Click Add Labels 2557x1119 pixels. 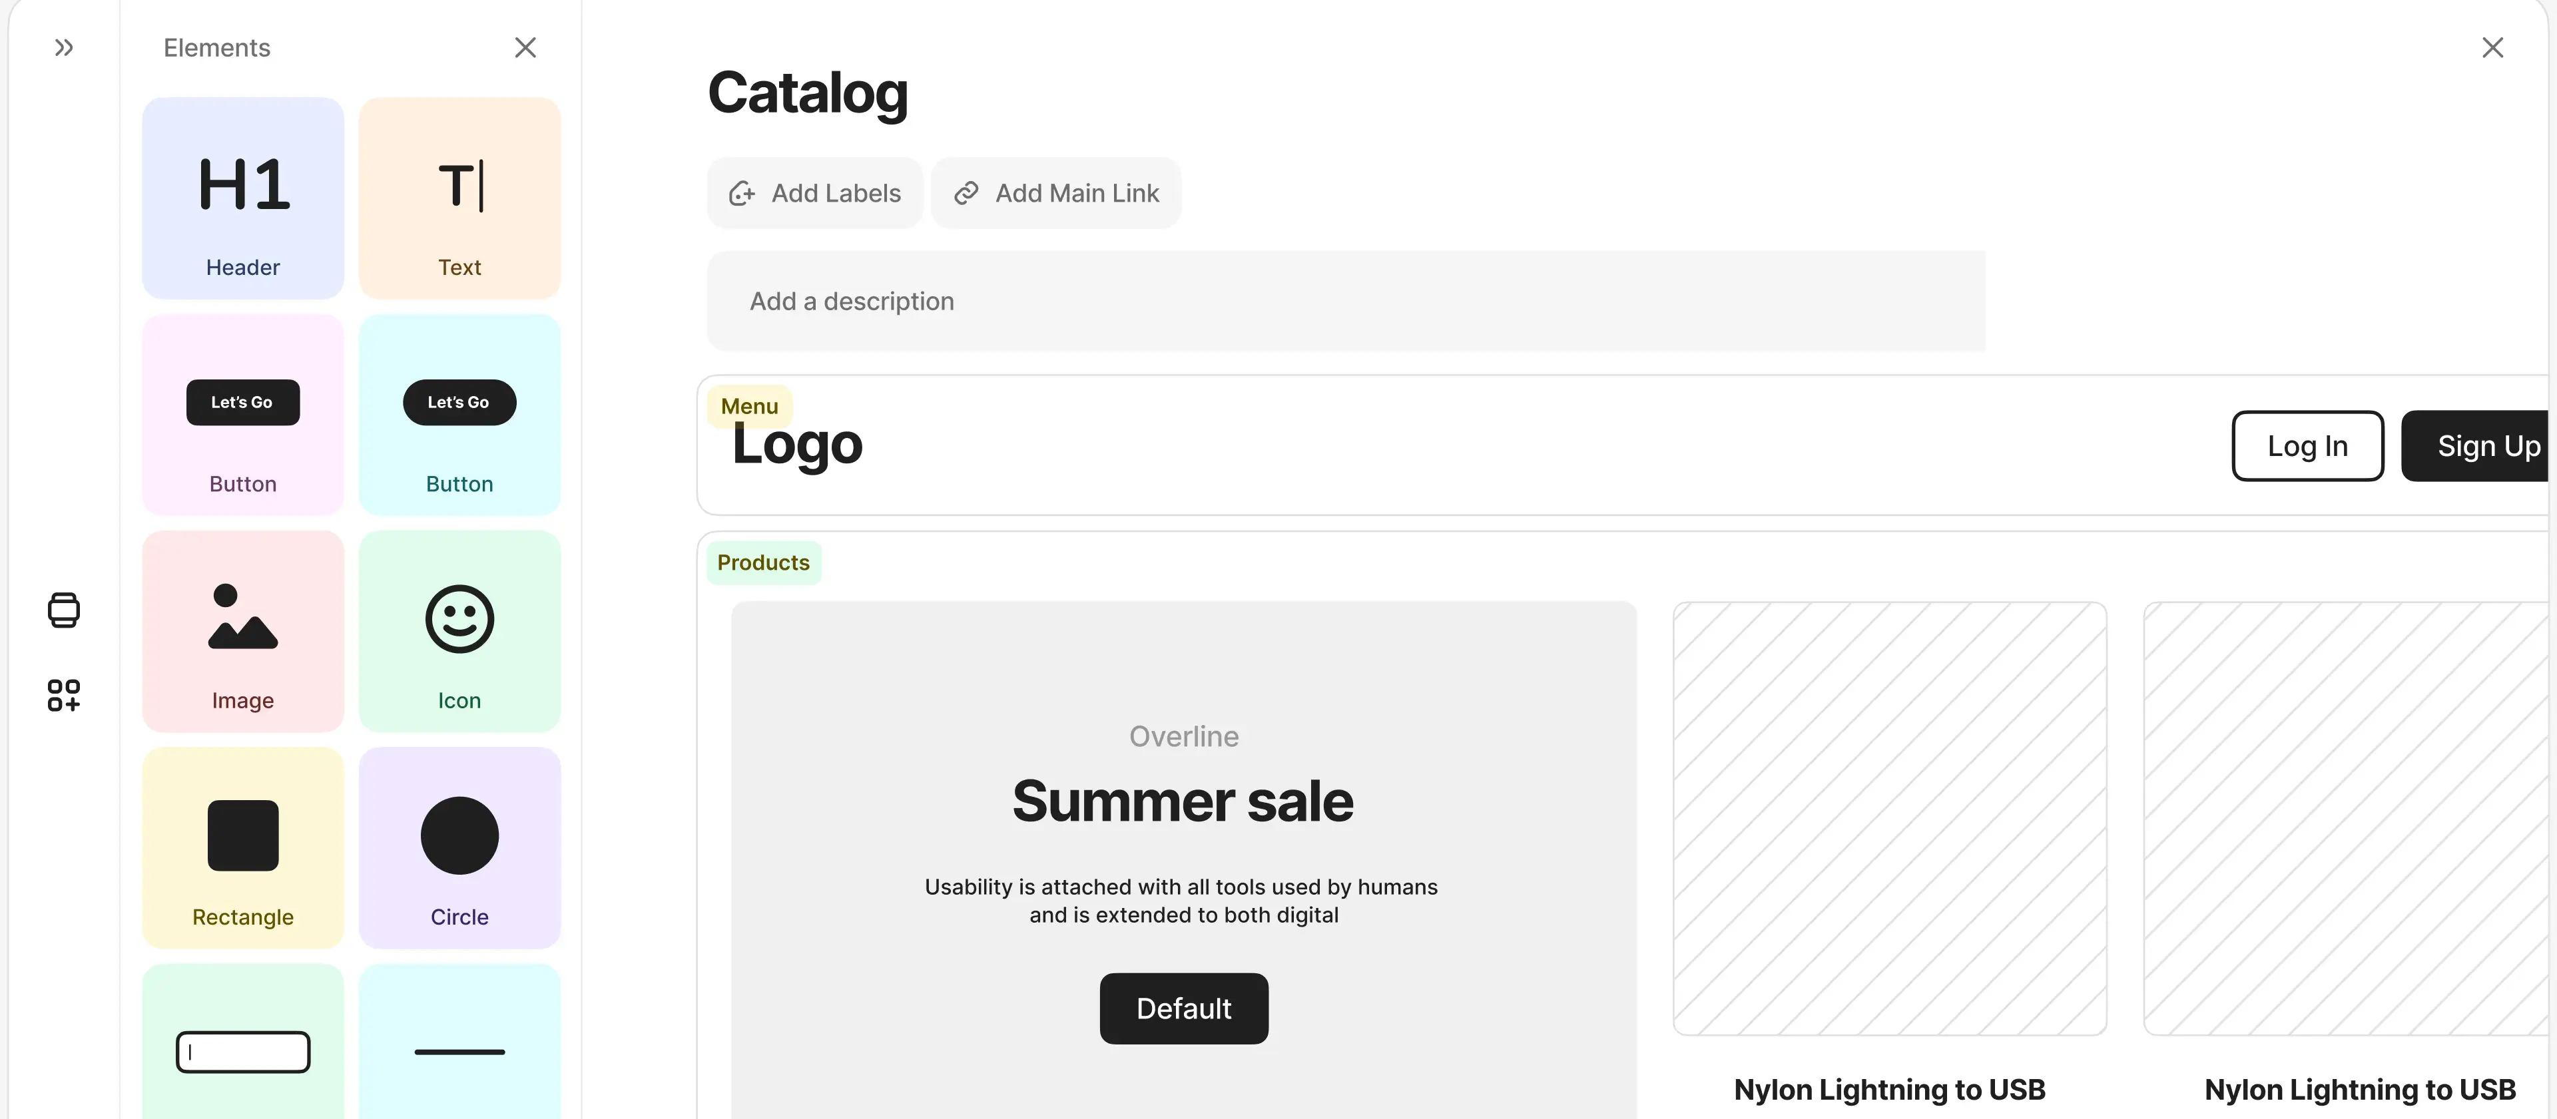pyautogui.click(x=814, y=192)
